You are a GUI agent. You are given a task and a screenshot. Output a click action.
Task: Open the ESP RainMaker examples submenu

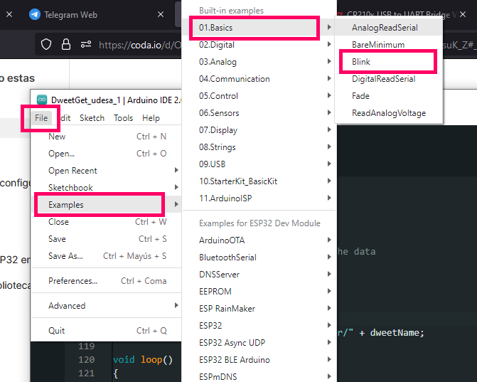tap(259, 308)
